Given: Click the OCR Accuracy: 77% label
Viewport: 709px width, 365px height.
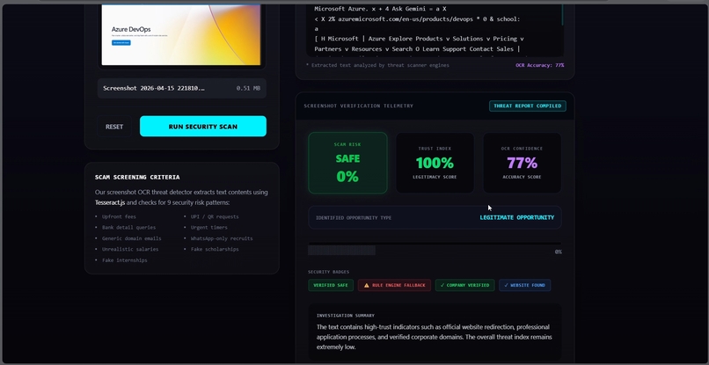Looking at the screenshot, I should [539, 65].
